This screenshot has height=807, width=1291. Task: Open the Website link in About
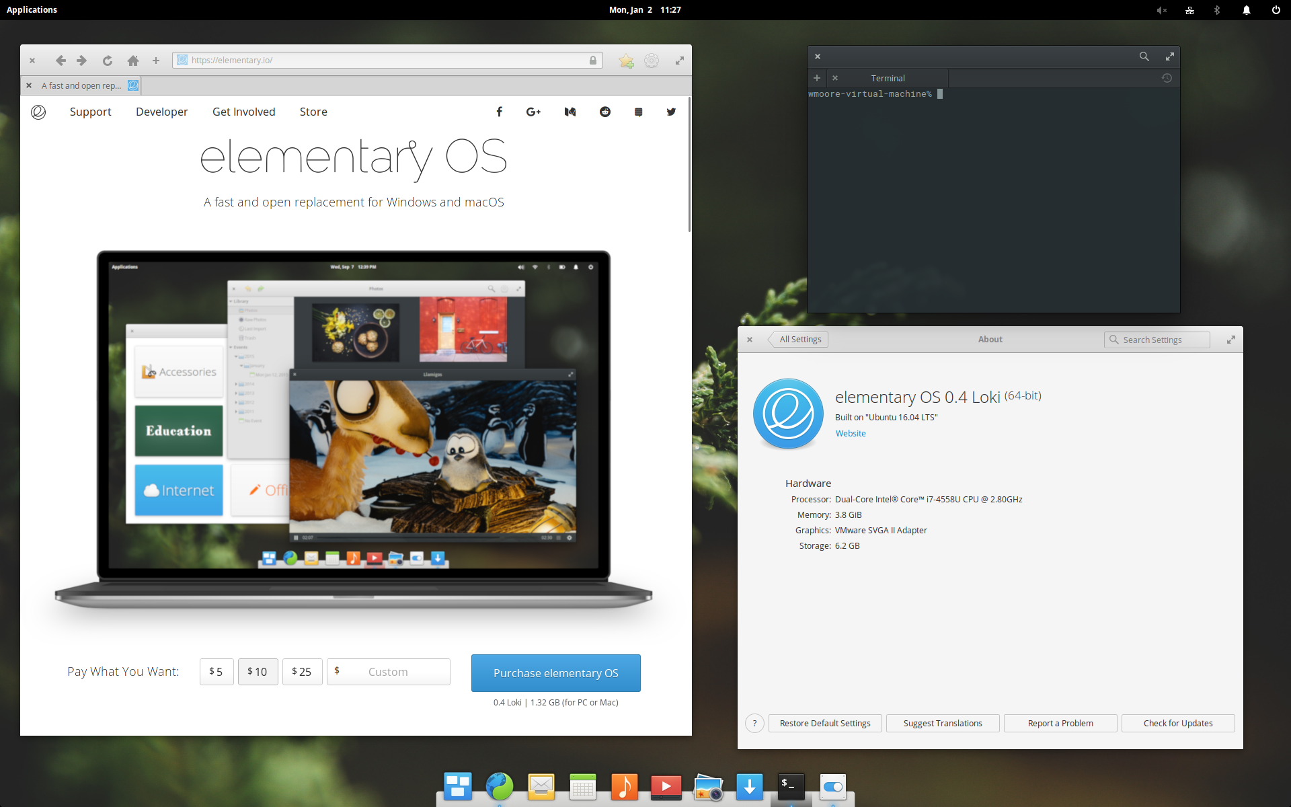(851, 434)
